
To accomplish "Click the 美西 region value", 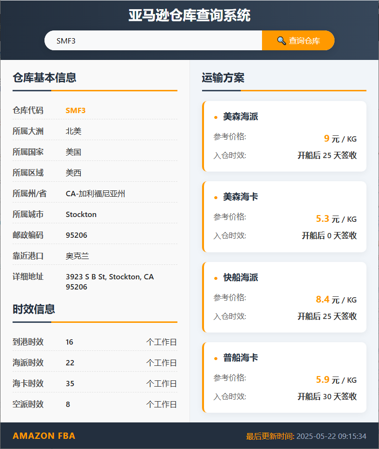I will coord(73,173).
